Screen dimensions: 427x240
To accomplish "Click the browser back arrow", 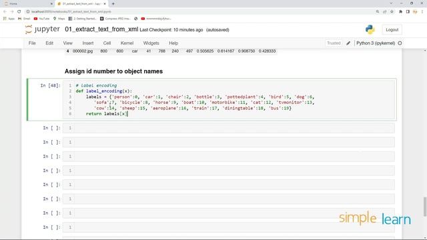I will [5, 11].
